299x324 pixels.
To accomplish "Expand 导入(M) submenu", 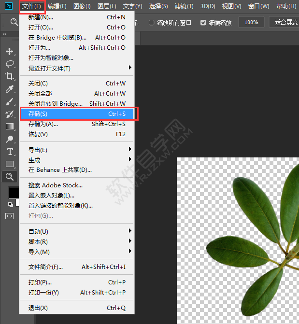I will point(77,252).
